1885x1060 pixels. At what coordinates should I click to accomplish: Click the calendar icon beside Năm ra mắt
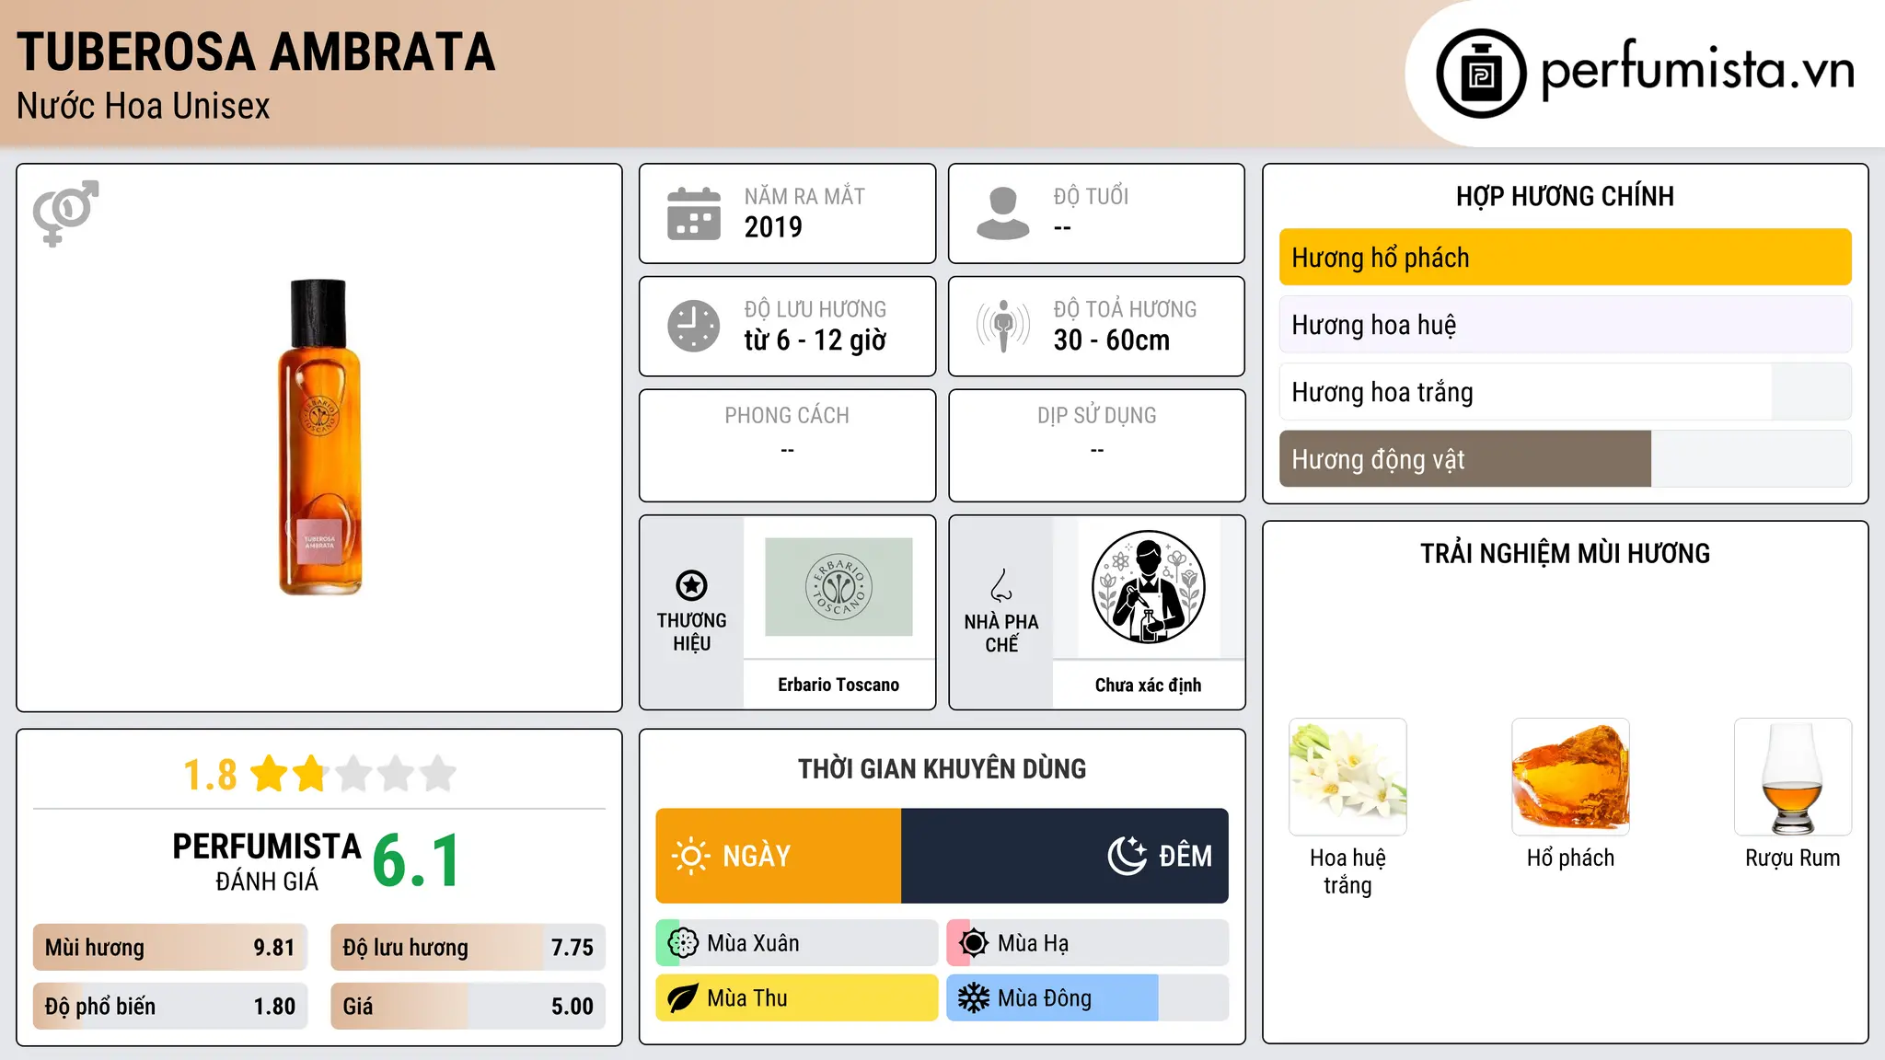[694, 213]
